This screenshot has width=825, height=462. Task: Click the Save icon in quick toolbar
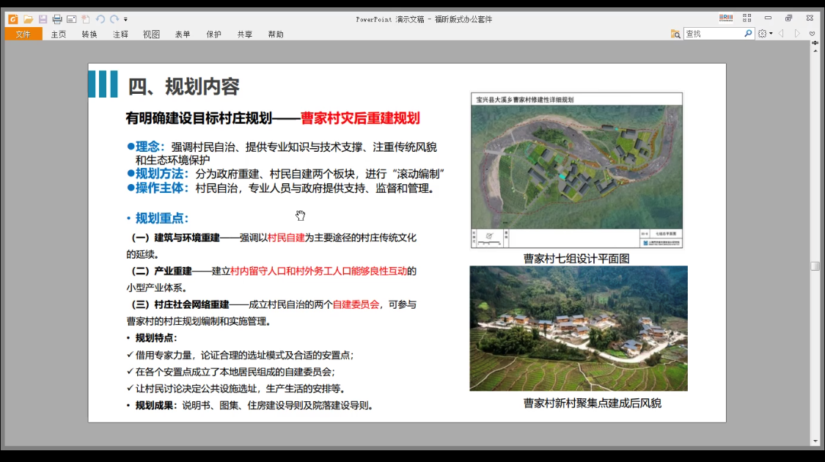click(x=43, y=19)
